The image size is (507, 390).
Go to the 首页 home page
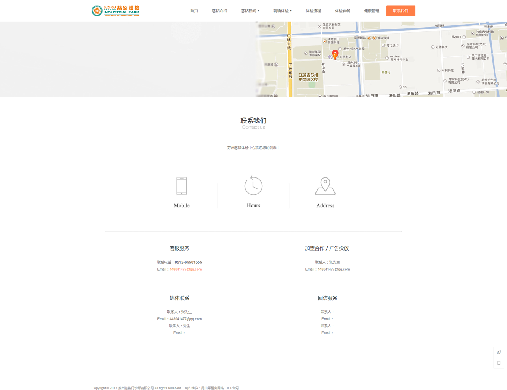click(x=194, y=11)
